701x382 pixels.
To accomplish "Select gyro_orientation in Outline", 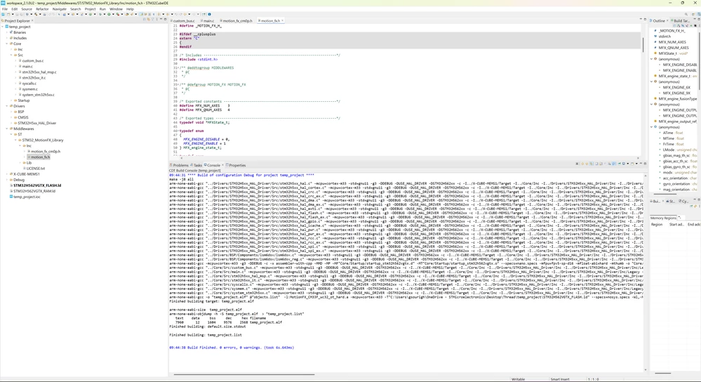I will 676,184.
